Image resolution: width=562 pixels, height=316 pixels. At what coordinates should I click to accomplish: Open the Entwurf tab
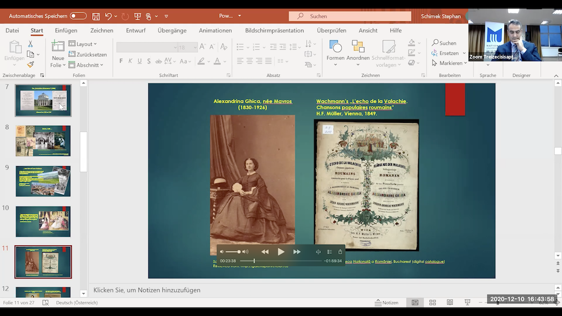[x=136, y=30]
